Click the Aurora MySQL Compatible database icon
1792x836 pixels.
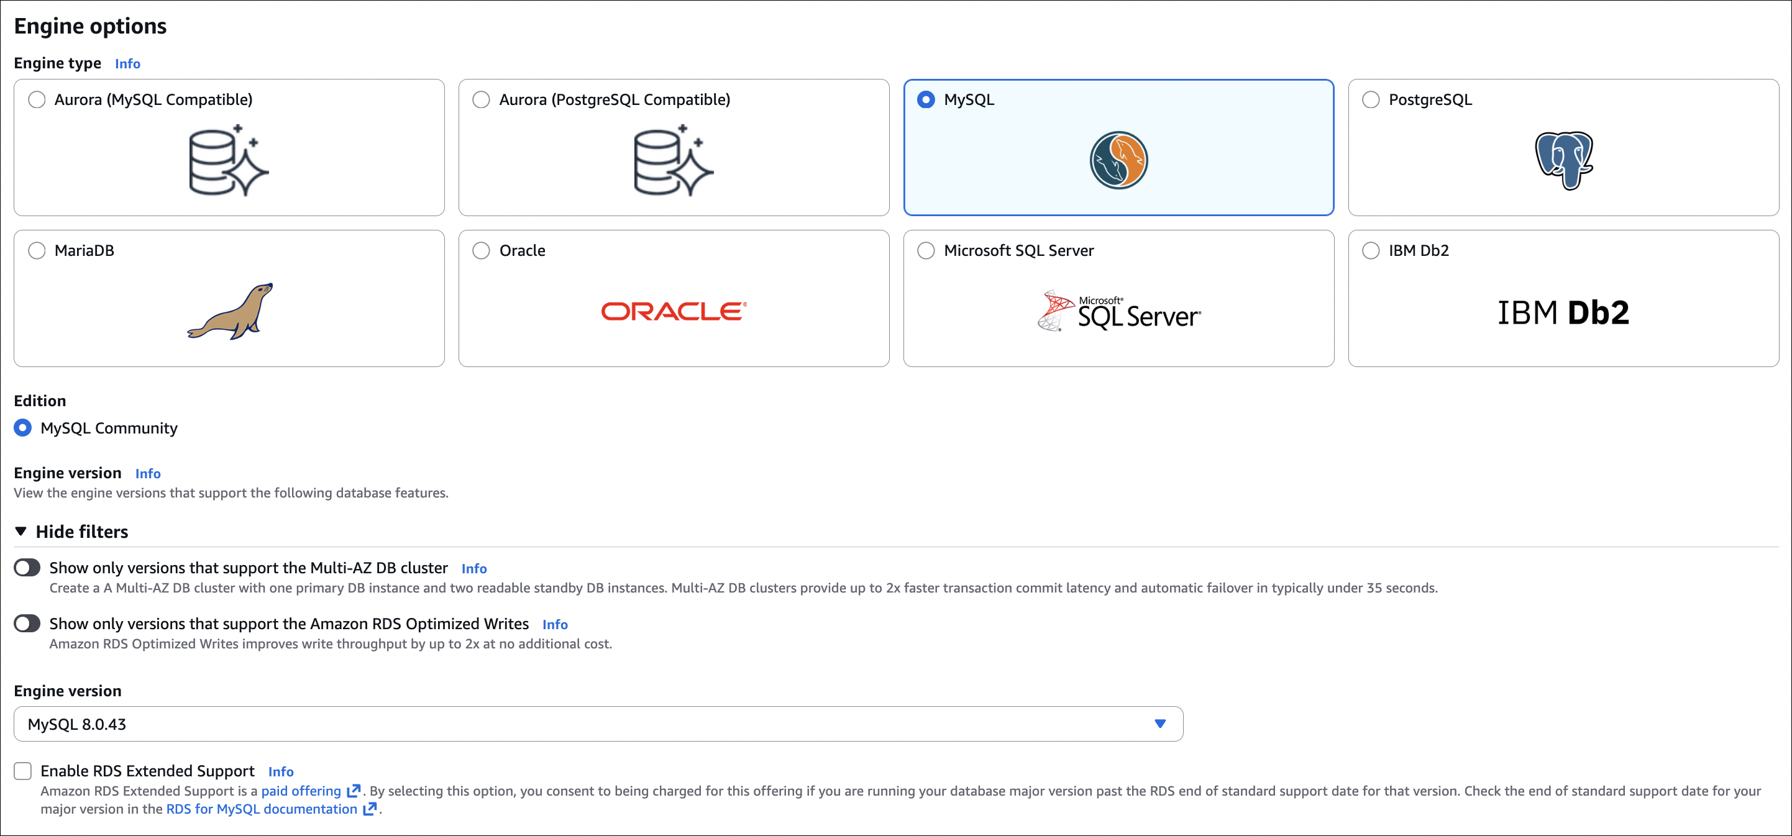pyautogui.click(x=228, y=161)
